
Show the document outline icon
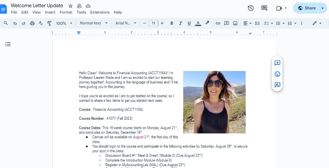pos(8,44)
